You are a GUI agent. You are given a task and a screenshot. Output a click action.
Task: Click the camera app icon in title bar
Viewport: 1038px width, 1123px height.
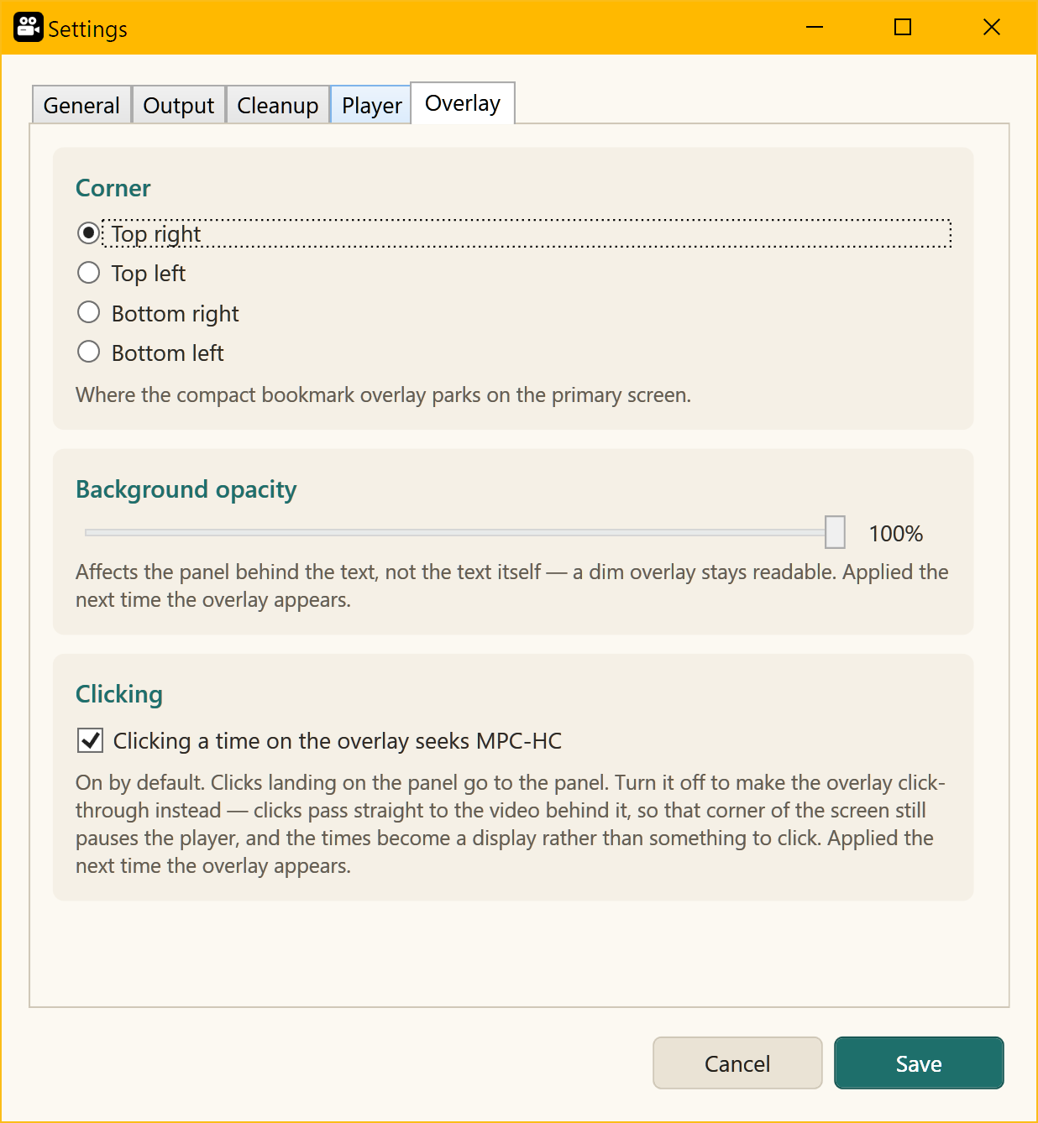pyautogui.click(x=28, y=27)
